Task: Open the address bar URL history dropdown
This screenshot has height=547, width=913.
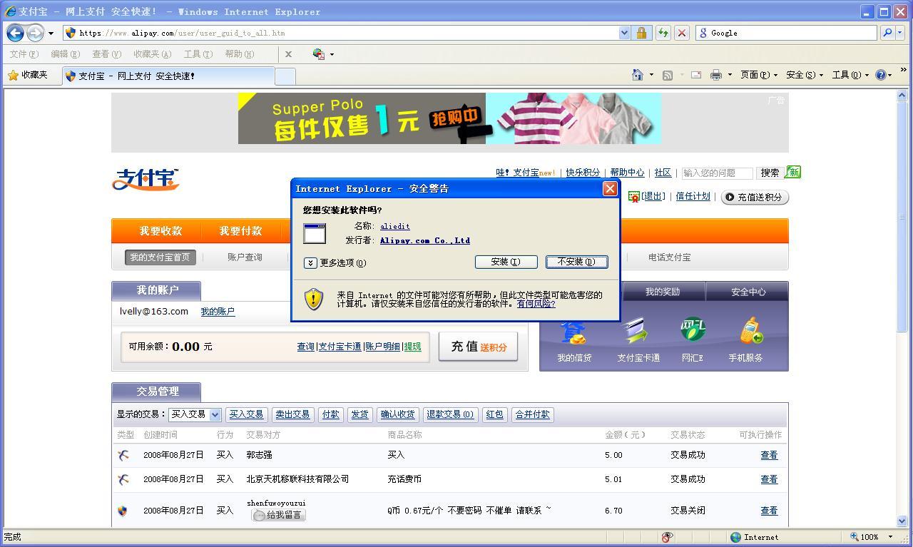Action: [625, 33]
